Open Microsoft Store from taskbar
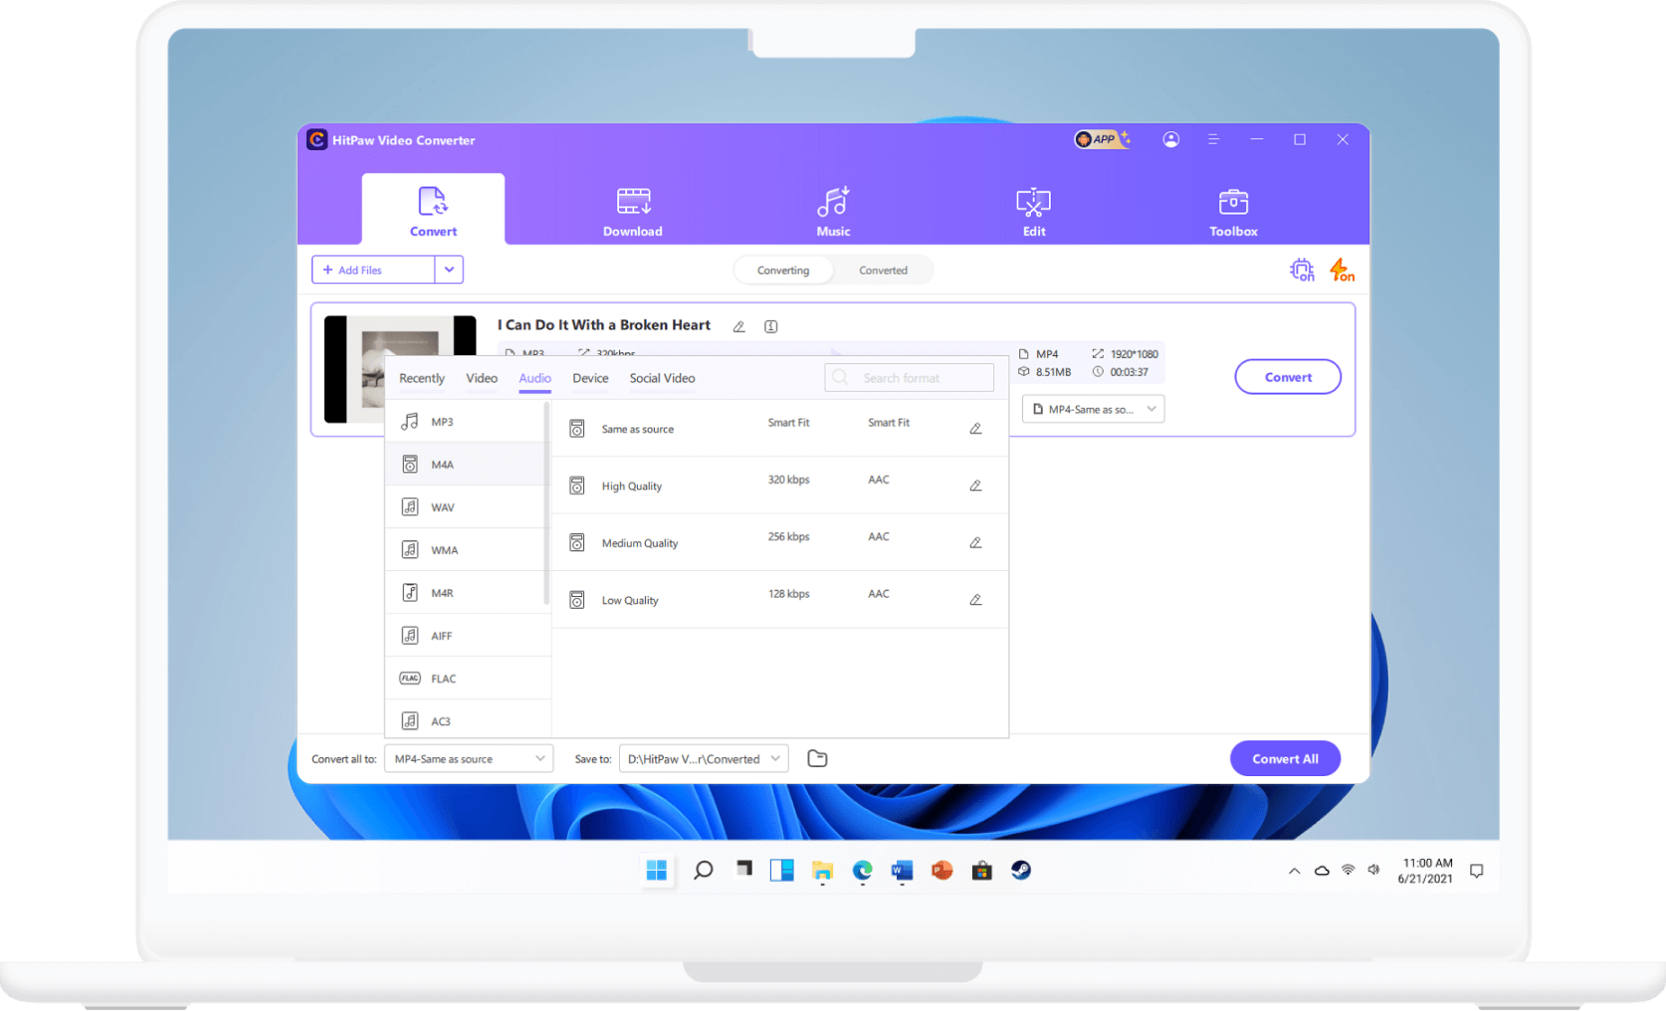 pos(981,871)
